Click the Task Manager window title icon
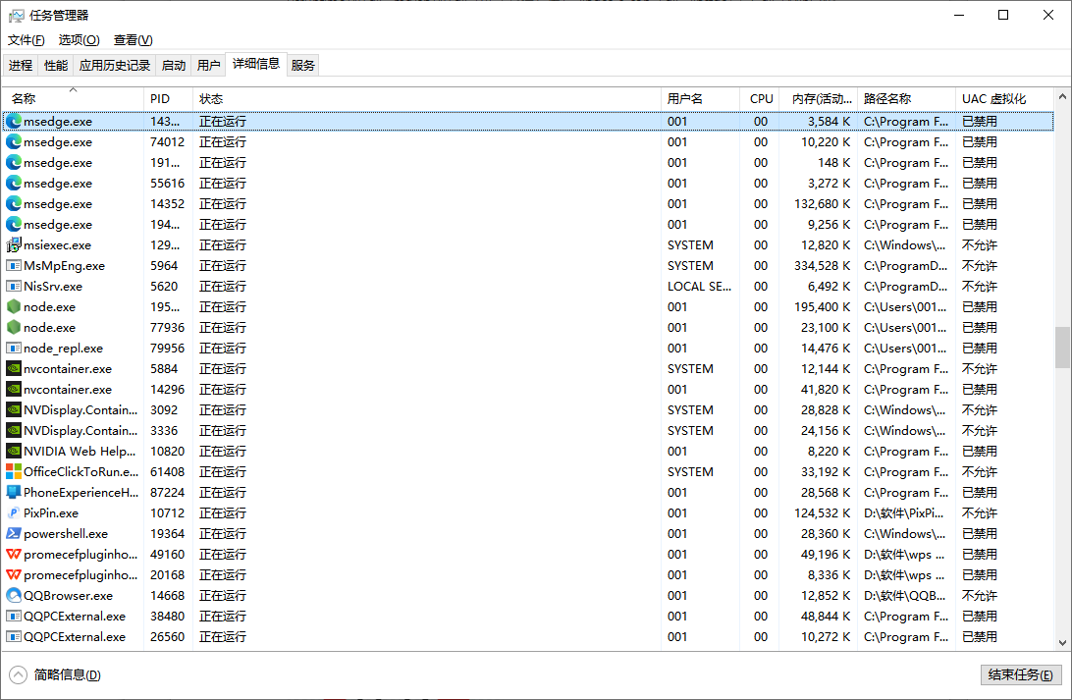1072x700 pixels. pos(16,15)
